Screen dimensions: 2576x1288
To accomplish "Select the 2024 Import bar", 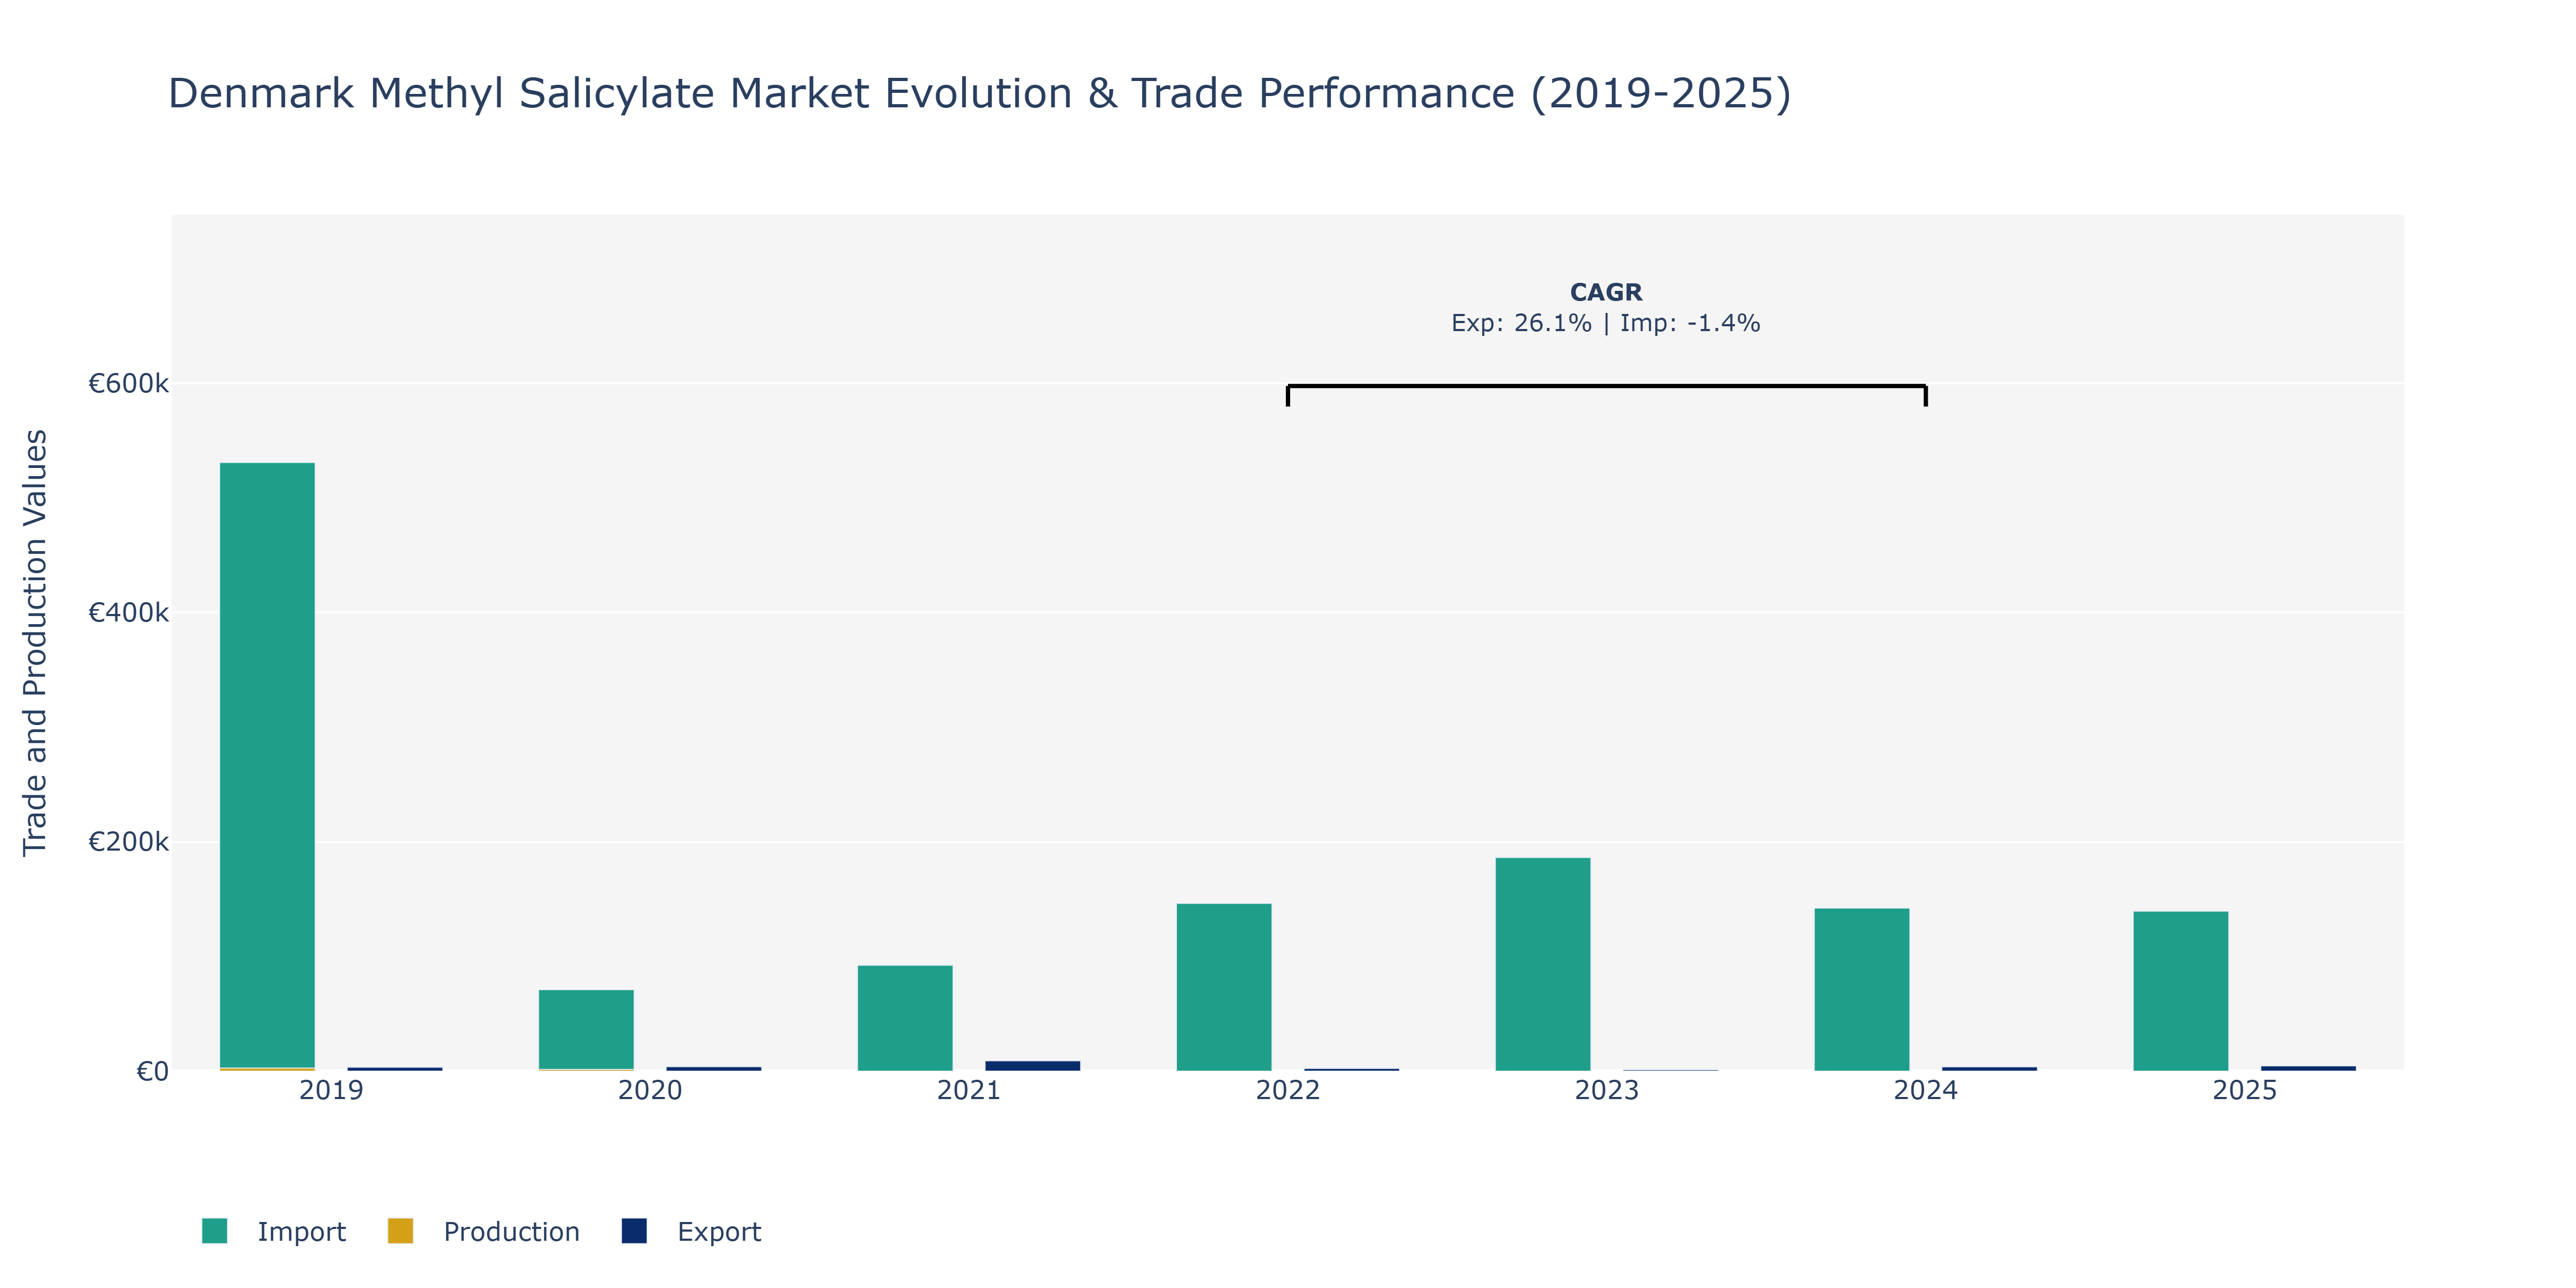I will point(1862,990).
